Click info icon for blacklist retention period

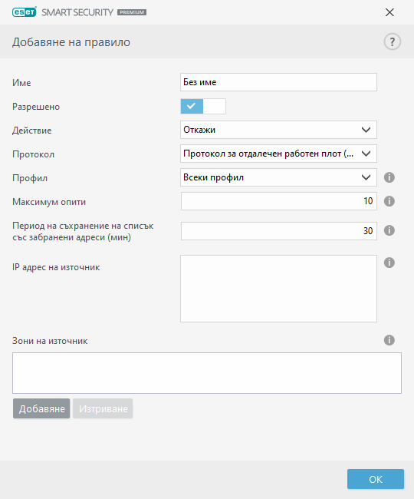tap(389, 230)
